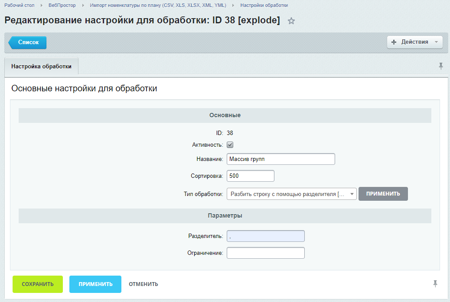450x302 pixels.
Task: Open Настройки обработки breadcrumb link
Action: click(264, 5)
